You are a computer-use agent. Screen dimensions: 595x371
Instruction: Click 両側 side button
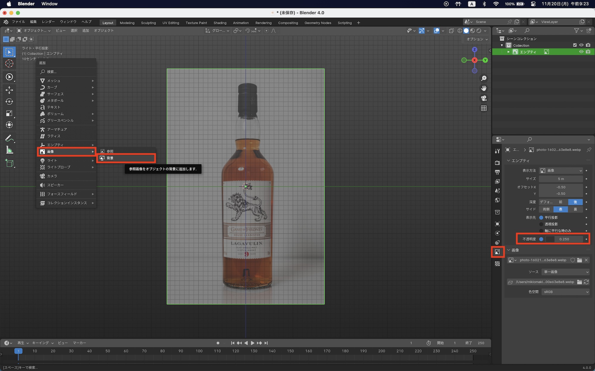546,210
